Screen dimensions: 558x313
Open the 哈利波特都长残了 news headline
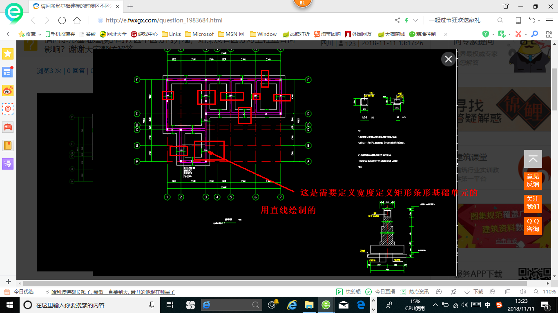click(114, 292)
